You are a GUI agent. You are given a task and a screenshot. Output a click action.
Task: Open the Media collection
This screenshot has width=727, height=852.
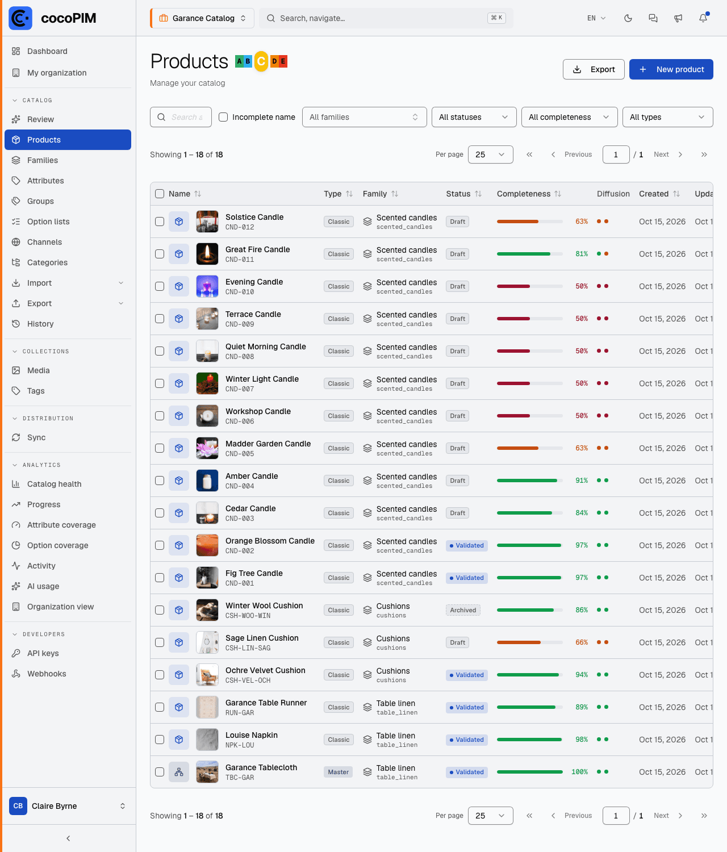(x=68, y=370)
